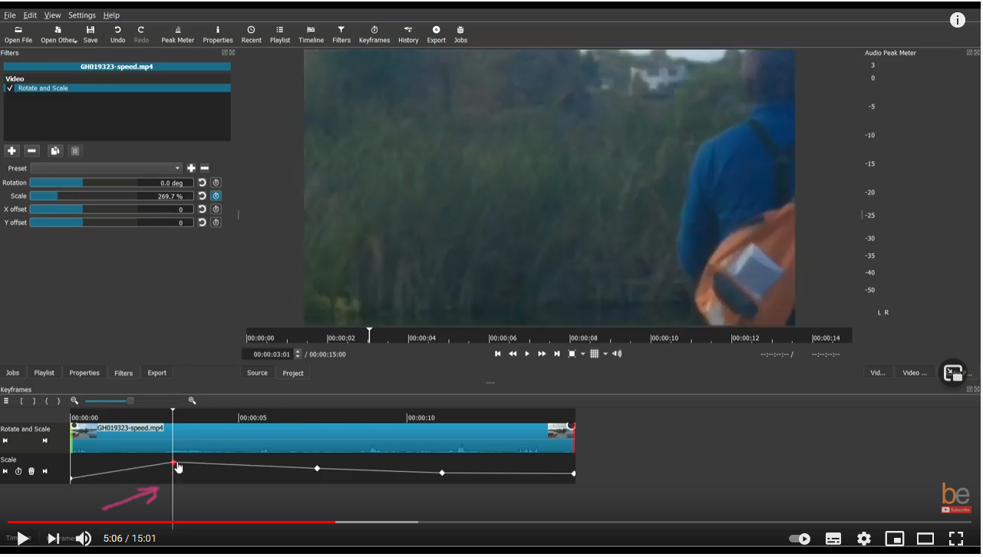Select the red keyframe on the Scale curve
Image resolution: width=983 pixels, height=557 pixels.
pos(173,462)
